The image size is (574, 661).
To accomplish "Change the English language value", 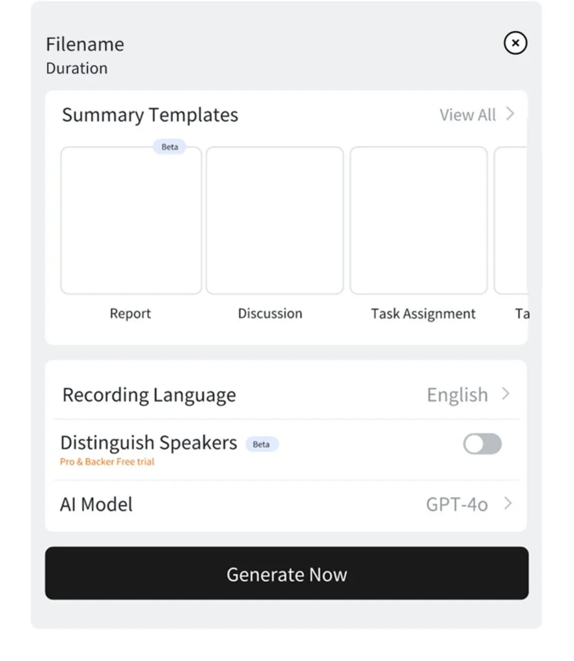I will coord(458,395).
